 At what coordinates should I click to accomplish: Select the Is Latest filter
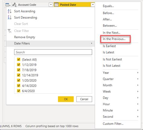[x=108, y=52]
